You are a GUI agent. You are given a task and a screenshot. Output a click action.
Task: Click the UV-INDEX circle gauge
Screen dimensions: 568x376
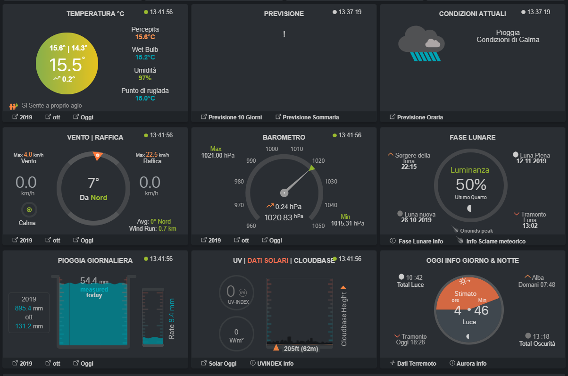(236, 293)
